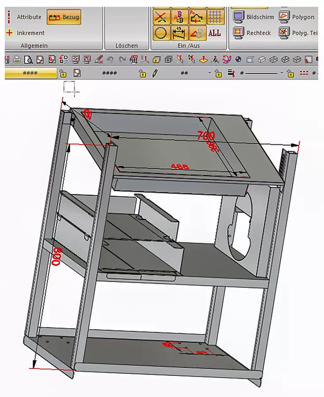Toggle the Bezug reference button
Screen dimensions: 324x397
pyautogui.click(x=64, y=17)
